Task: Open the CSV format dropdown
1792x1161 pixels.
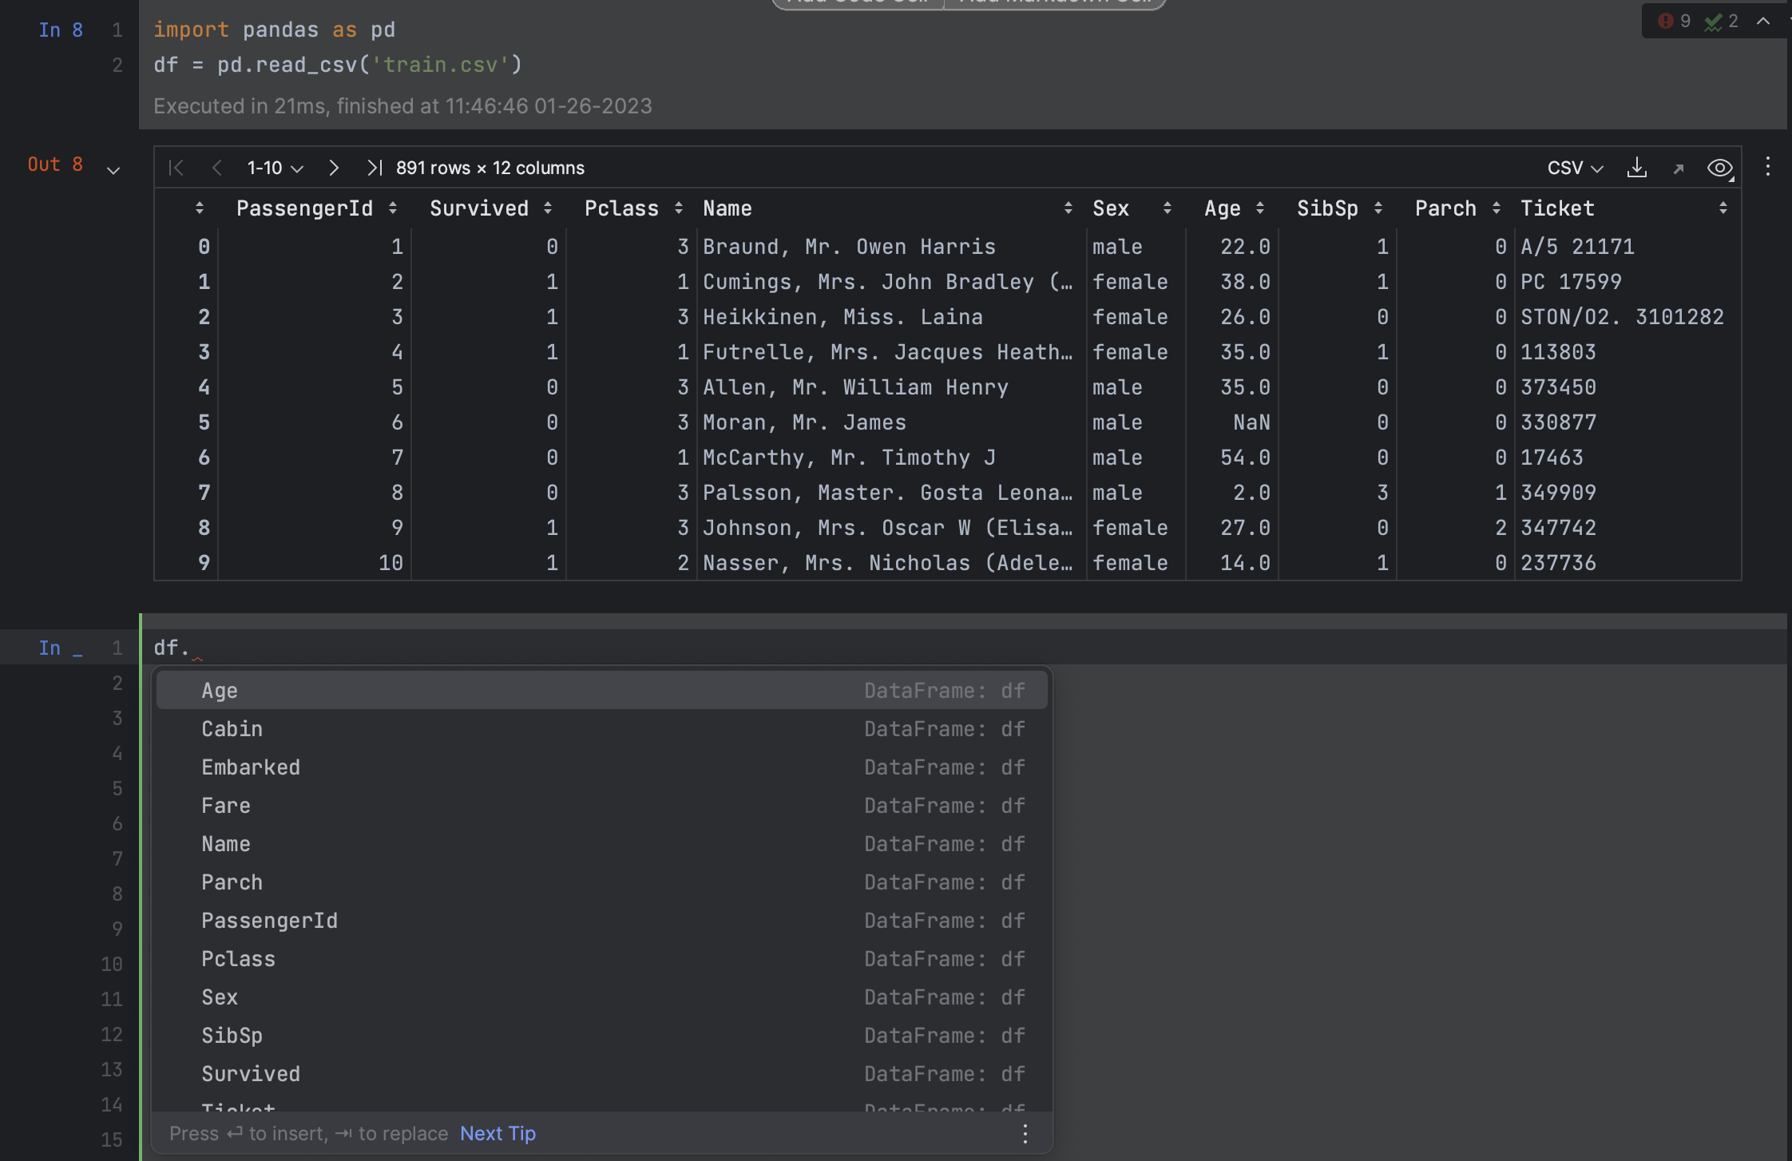Action: (x=1575, y=168)
